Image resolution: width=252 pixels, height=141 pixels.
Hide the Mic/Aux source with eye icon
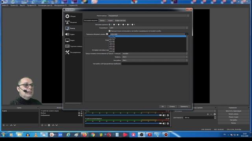pyautogui.click(x=79, y=113)
